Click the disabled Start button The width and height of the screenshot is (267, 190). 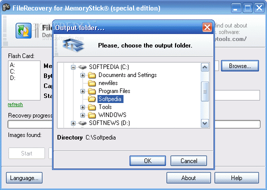click(x=26, y=153)
